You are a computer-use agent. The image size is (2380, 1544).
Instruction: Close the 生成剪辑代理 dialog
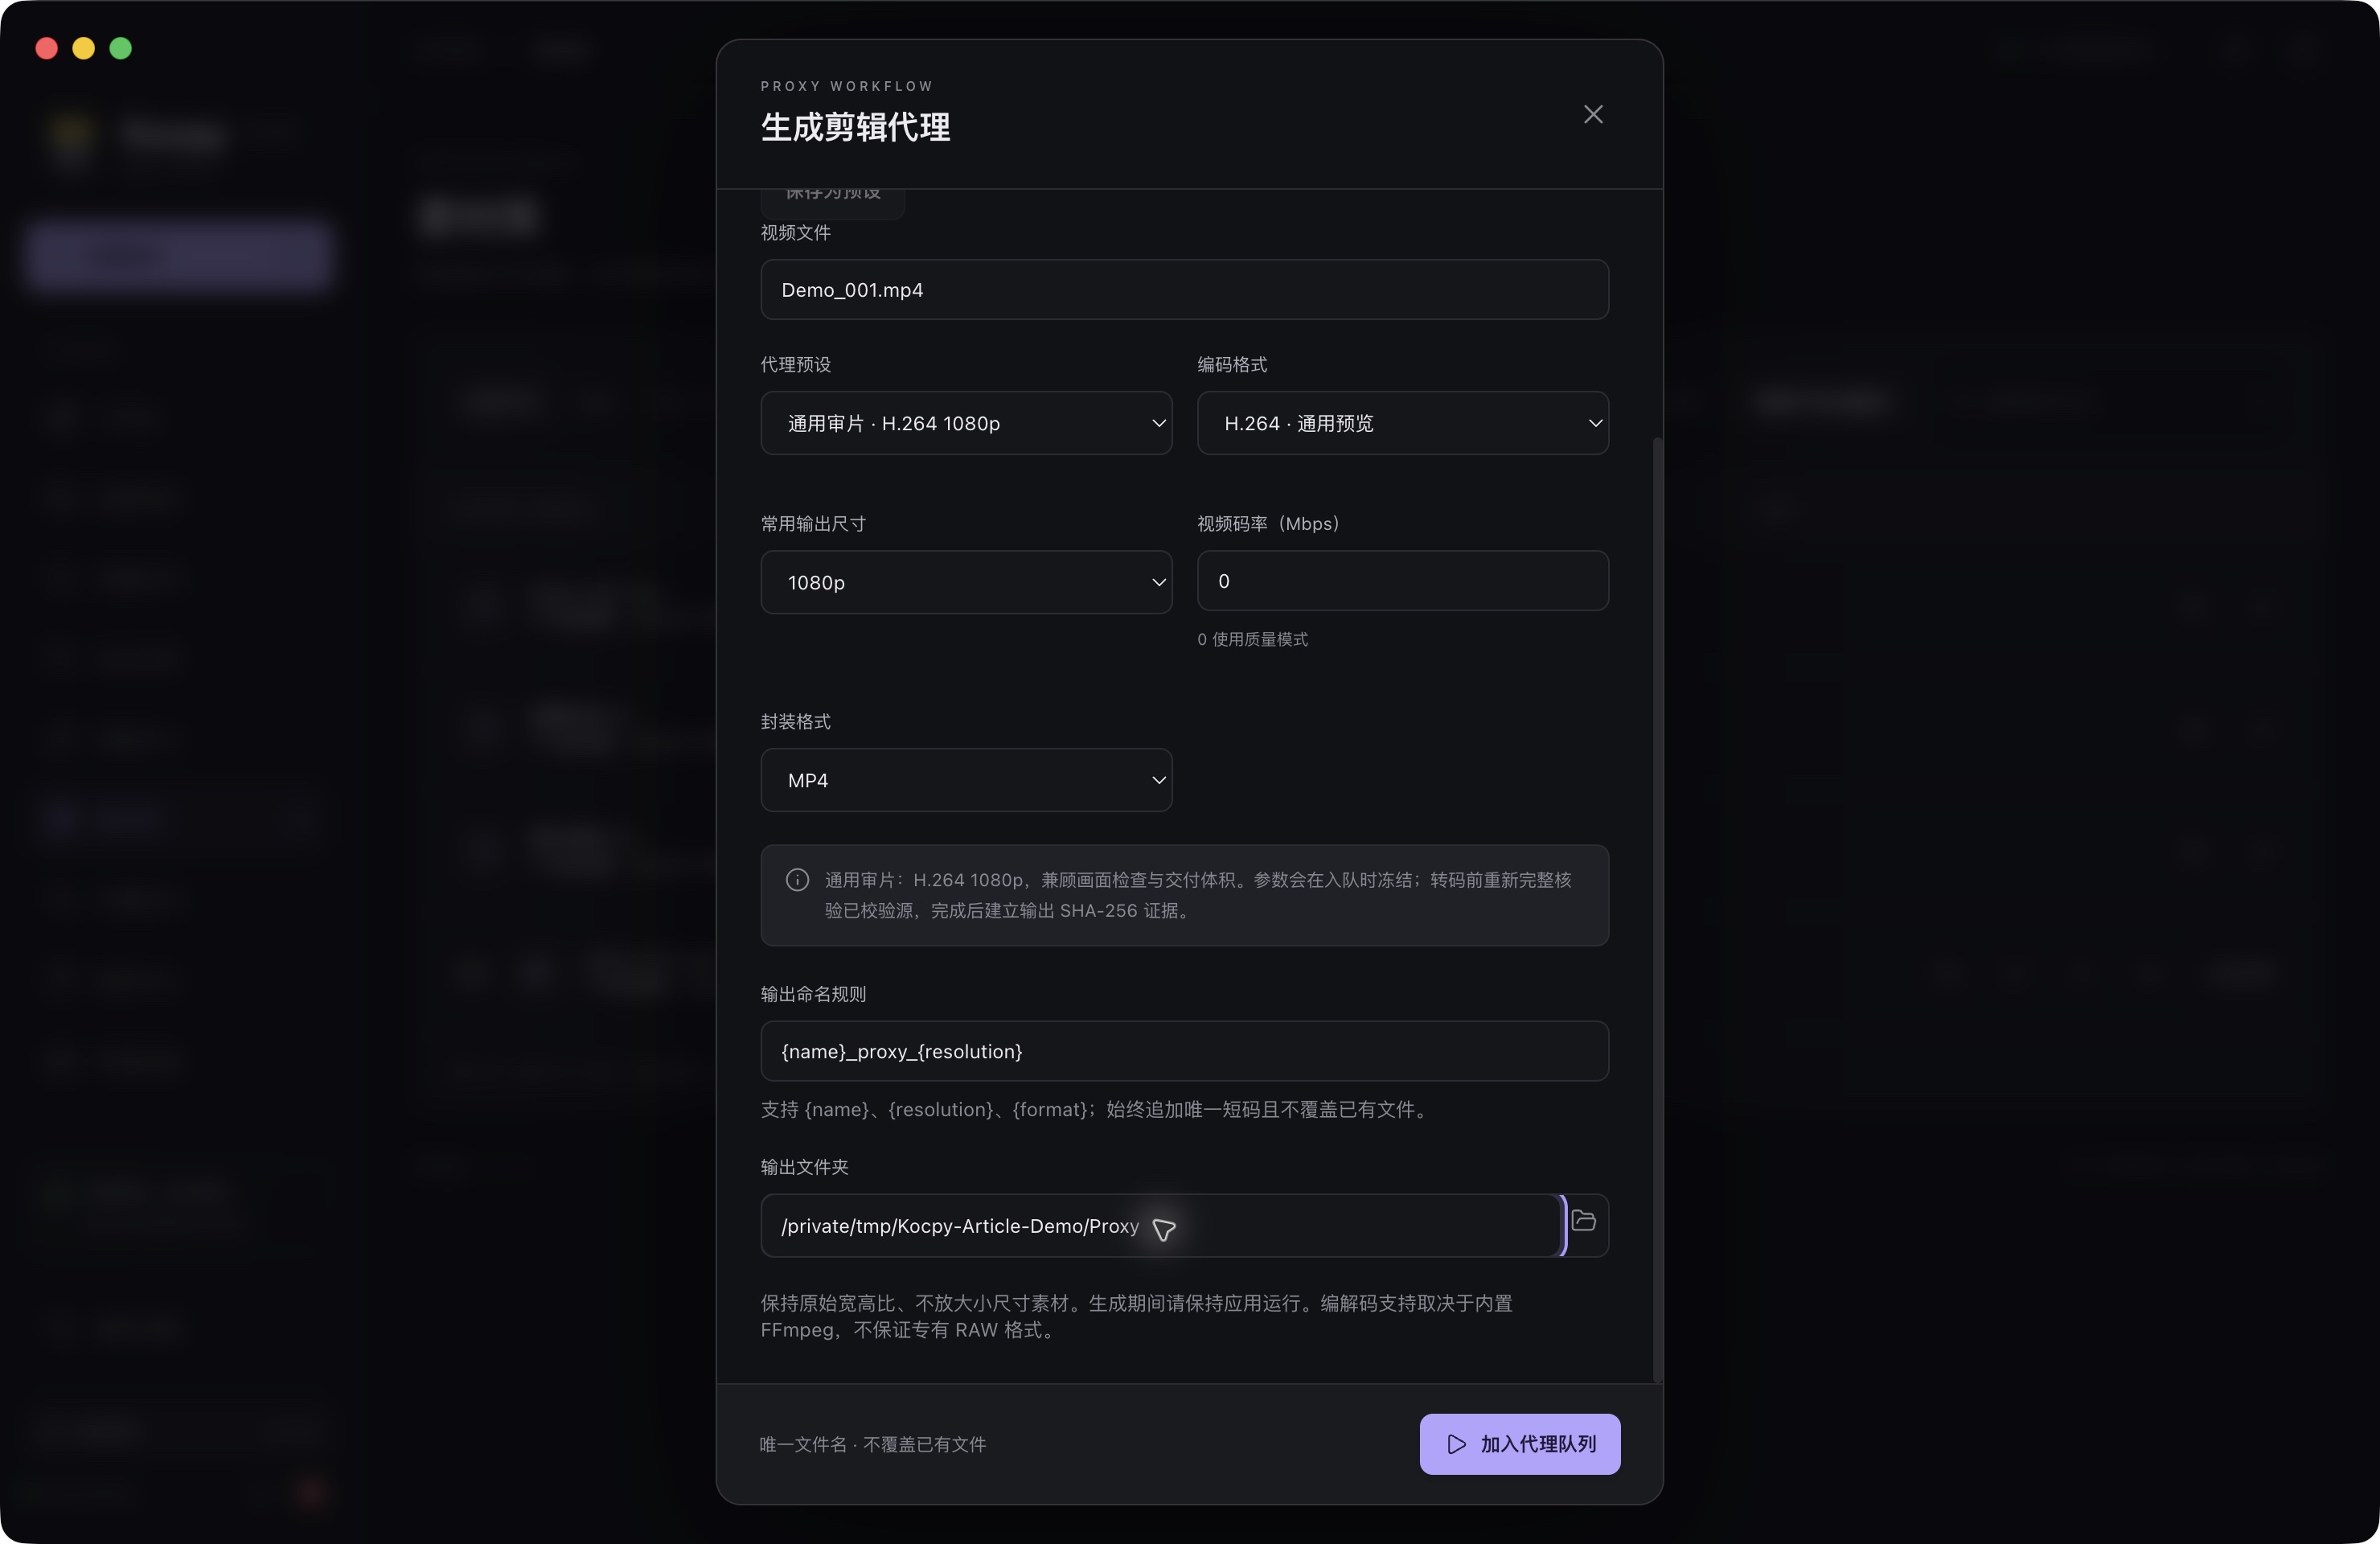pos(1593,115)
